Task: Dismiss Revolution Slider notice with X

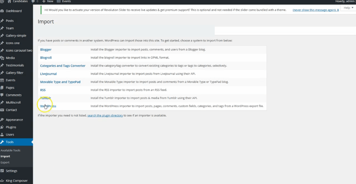Action: tap(338, 10)
